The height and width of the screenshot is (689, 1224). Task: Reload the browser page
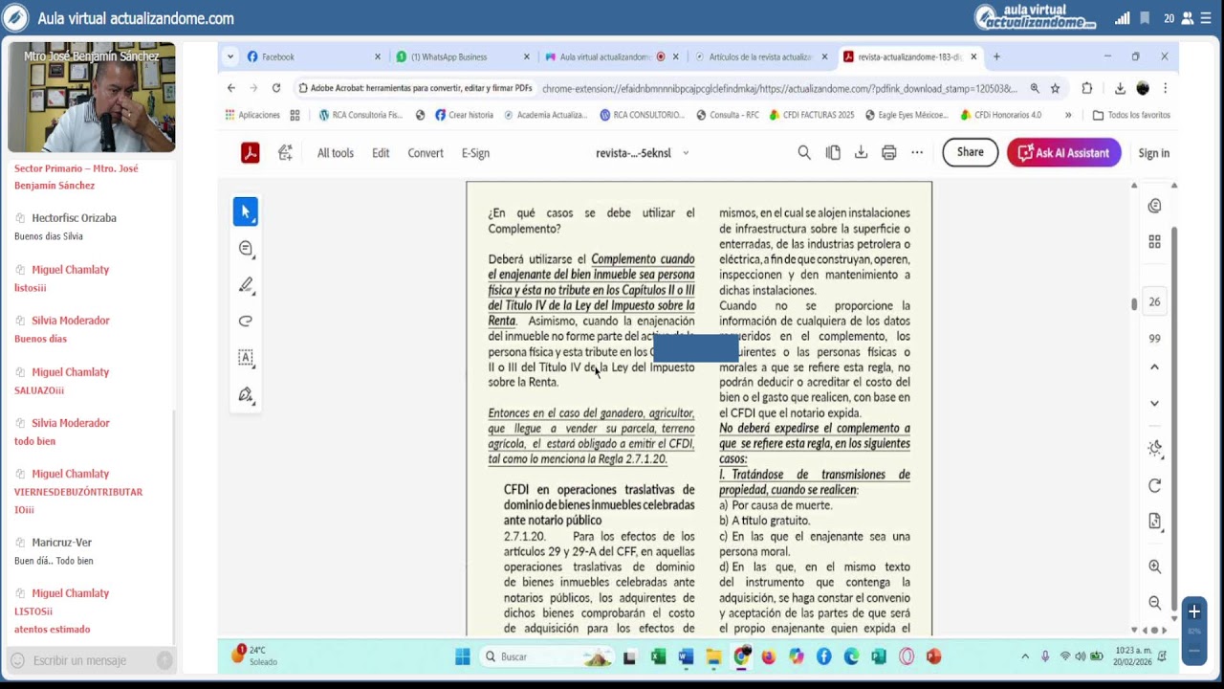(276, 88)
